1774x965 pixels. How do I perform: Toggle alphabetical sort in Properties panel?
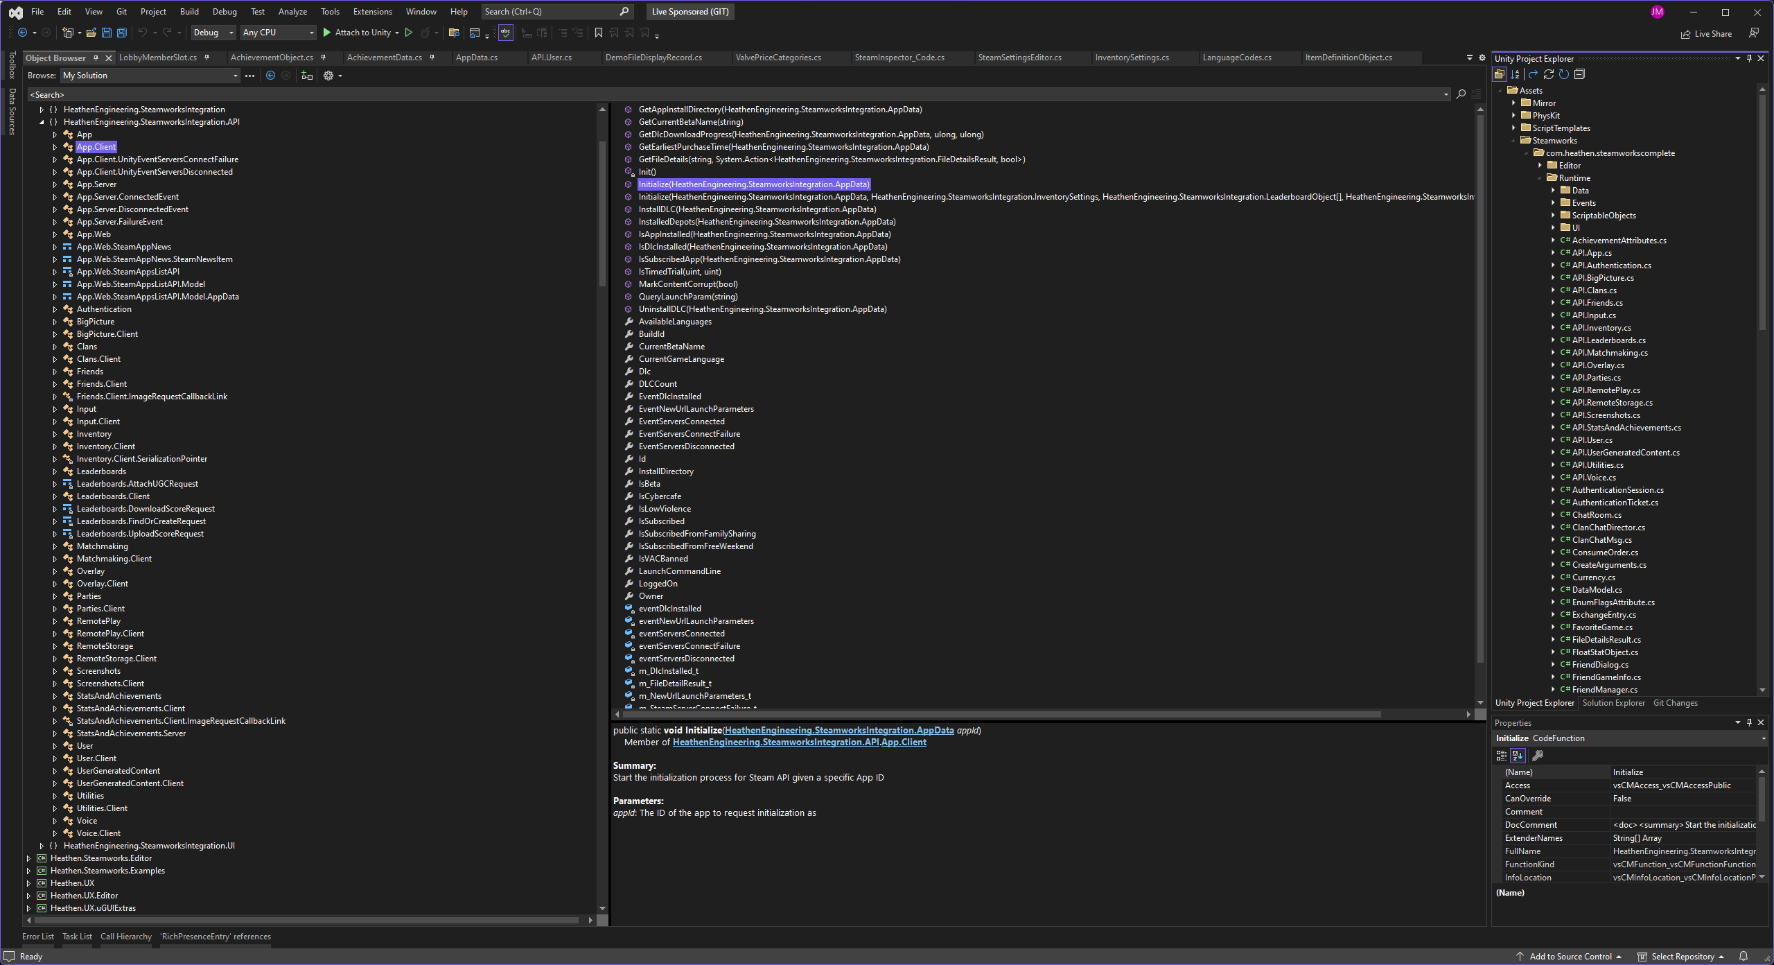tap(1518, 756)
